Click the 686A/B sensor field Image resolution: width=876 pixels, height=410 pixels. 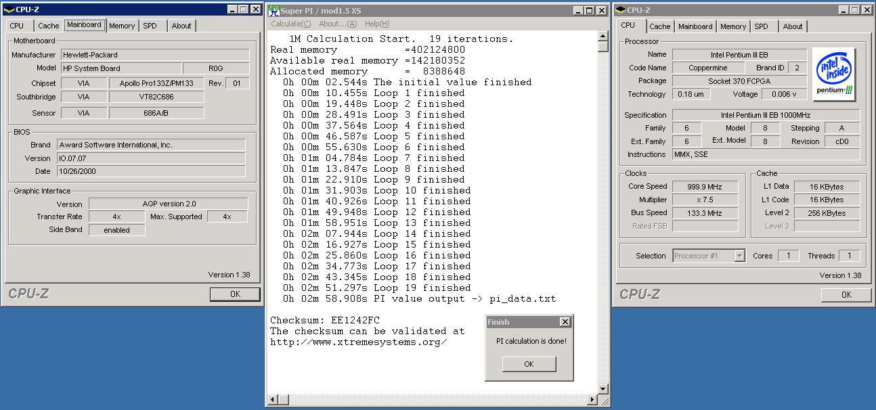pyautogui.click(x=156, y=113)
